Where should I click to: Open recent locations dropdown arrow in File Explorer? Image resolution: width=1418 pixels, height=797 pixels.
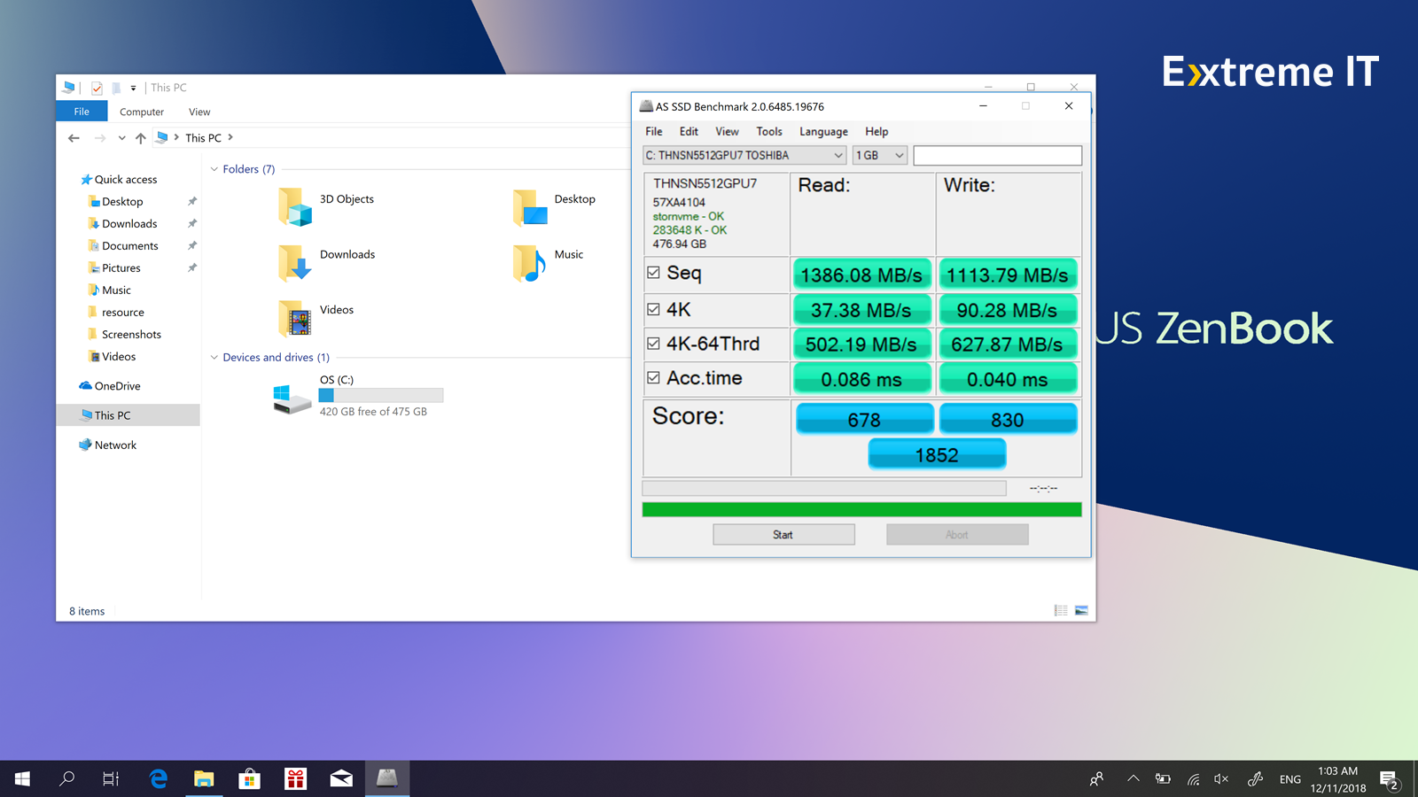[121, 138]
